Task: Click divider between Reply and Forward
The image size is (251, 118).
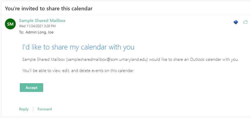Action: [x=33, y=109]
